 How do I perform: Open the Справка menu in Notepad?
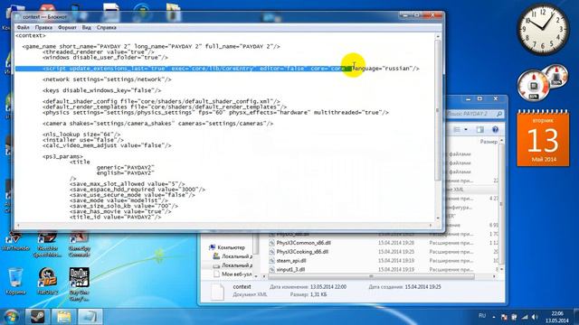click(107, 28)
